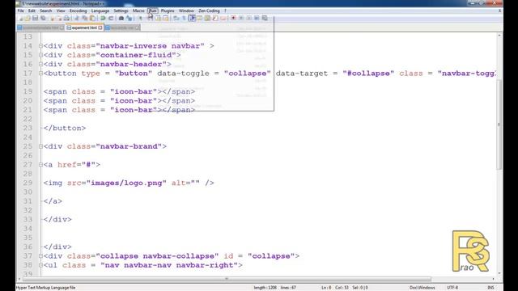Click "container-fluid" text on line 15

(136, 55)
